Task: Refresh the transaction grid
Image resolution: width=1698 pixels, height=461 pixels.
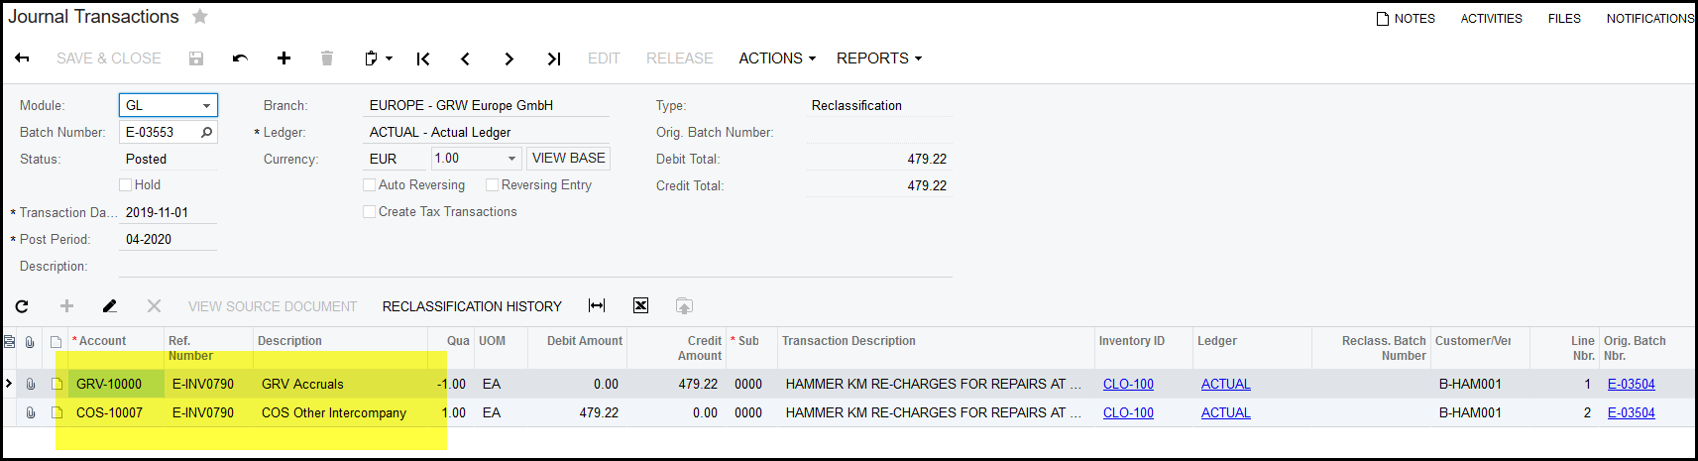Action: tap(22, 306)
